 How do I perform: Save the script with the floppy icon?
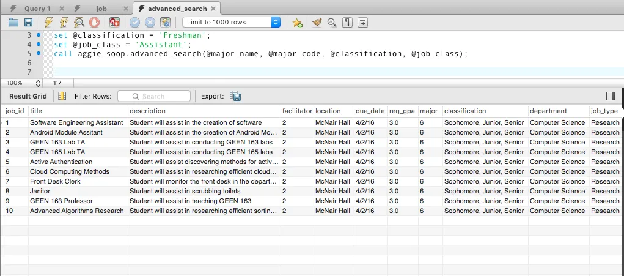[28, 22]
